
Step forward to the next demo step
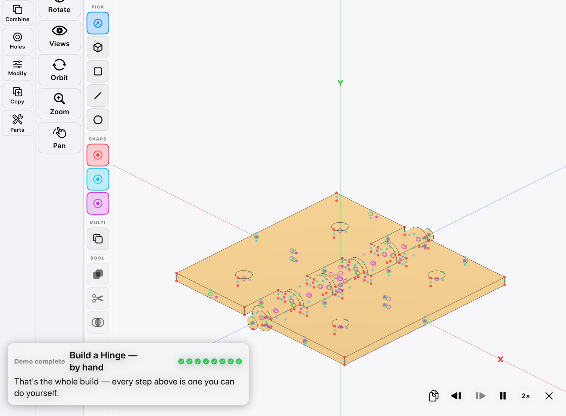[x=480, y=396]
